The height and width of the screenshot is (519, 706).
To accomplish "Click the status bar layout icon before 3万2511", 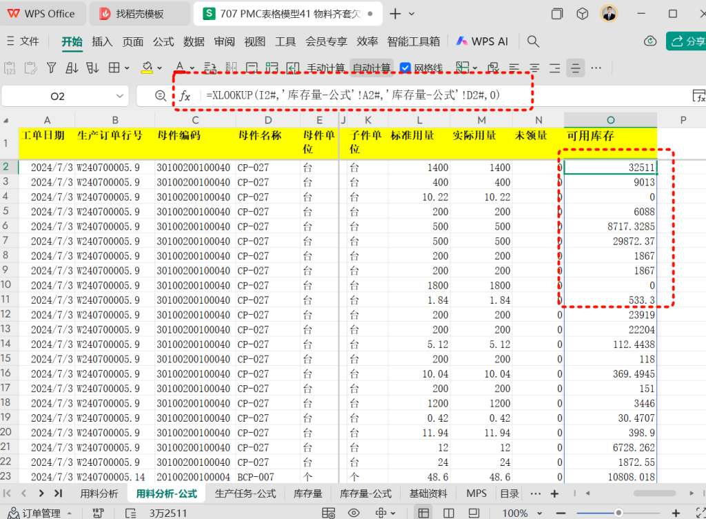I will coord(130,513).
